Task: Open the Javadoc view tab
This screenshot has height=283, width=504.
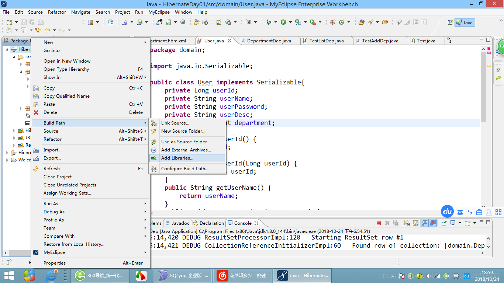Action: point(177,223)
